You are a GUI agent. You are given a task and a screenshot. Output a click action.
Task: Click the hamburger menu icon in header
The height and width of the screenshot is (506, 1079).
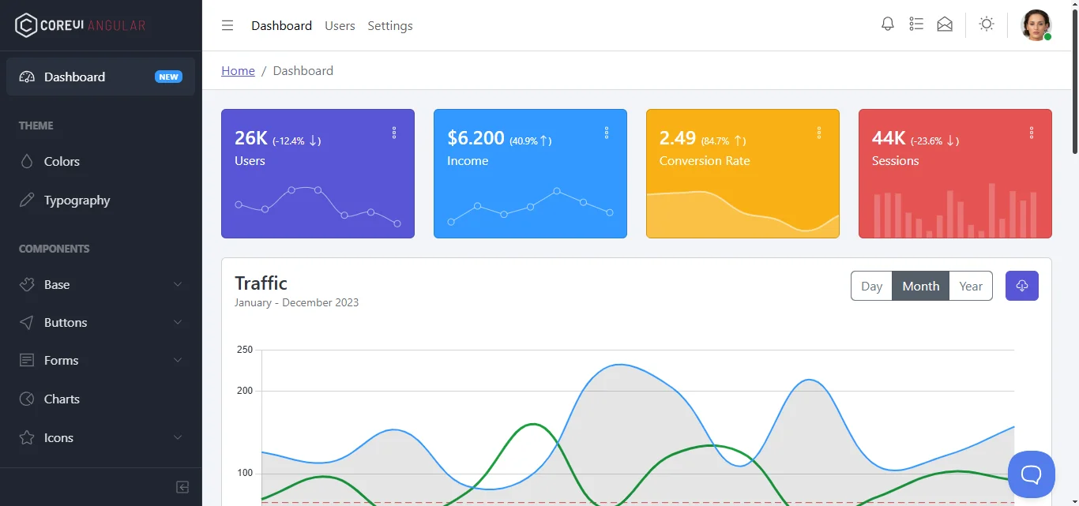pos(227,25)
